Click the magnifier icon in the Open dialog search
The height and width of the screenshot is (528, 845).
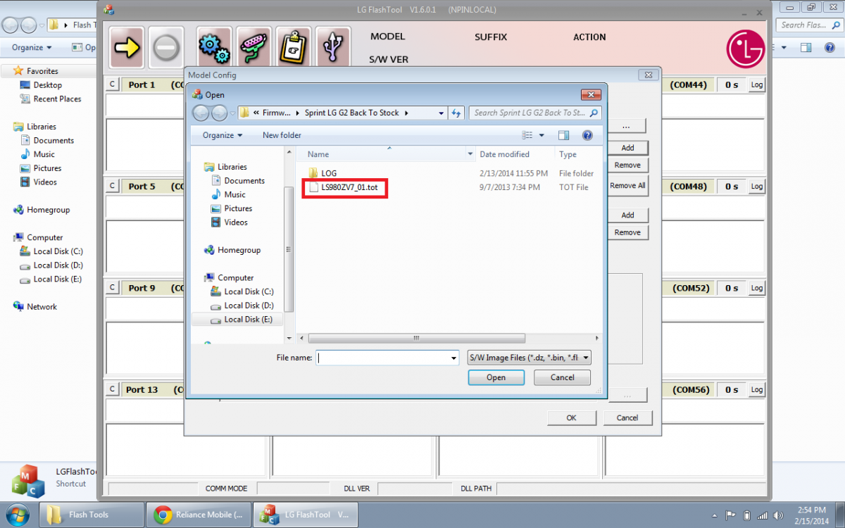[x=594, y=113]
